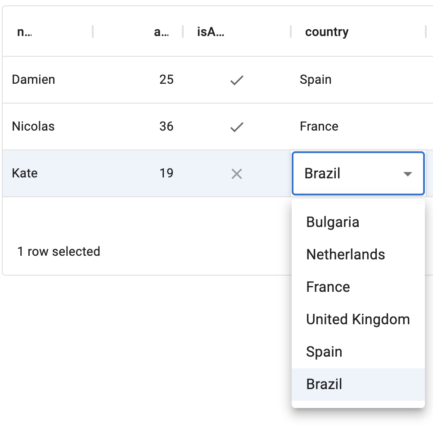Choose Netherlands in the dropdown list
The image size is (433, 426).
coord(345,254)
